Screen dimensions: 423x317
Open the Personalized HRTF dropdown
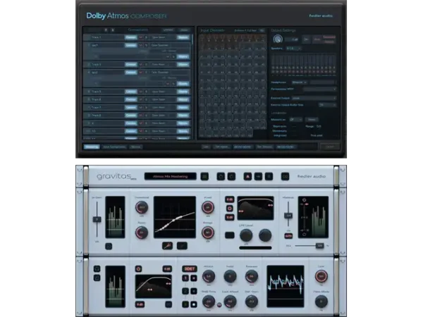coord(319,89)
